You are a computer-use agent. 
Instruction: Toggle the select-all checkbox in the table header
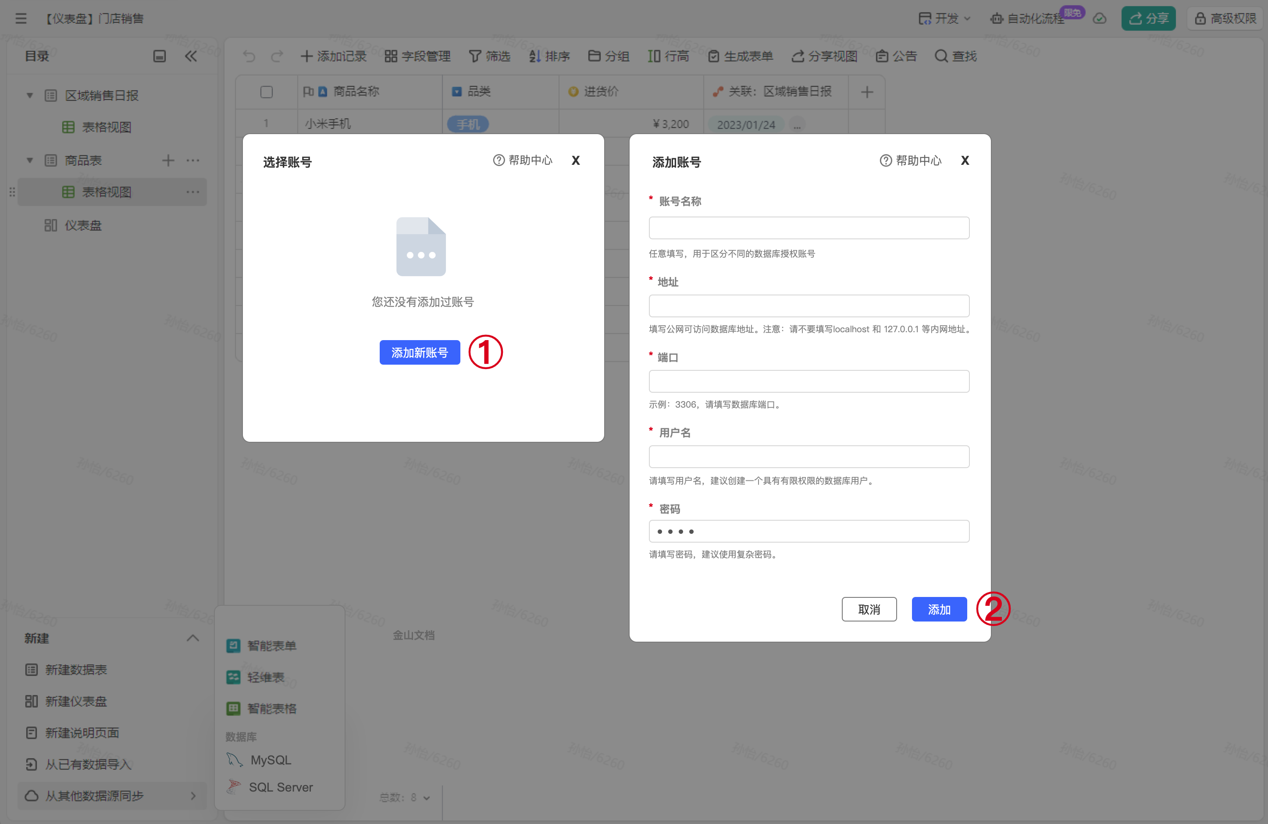tap(267, 92)
